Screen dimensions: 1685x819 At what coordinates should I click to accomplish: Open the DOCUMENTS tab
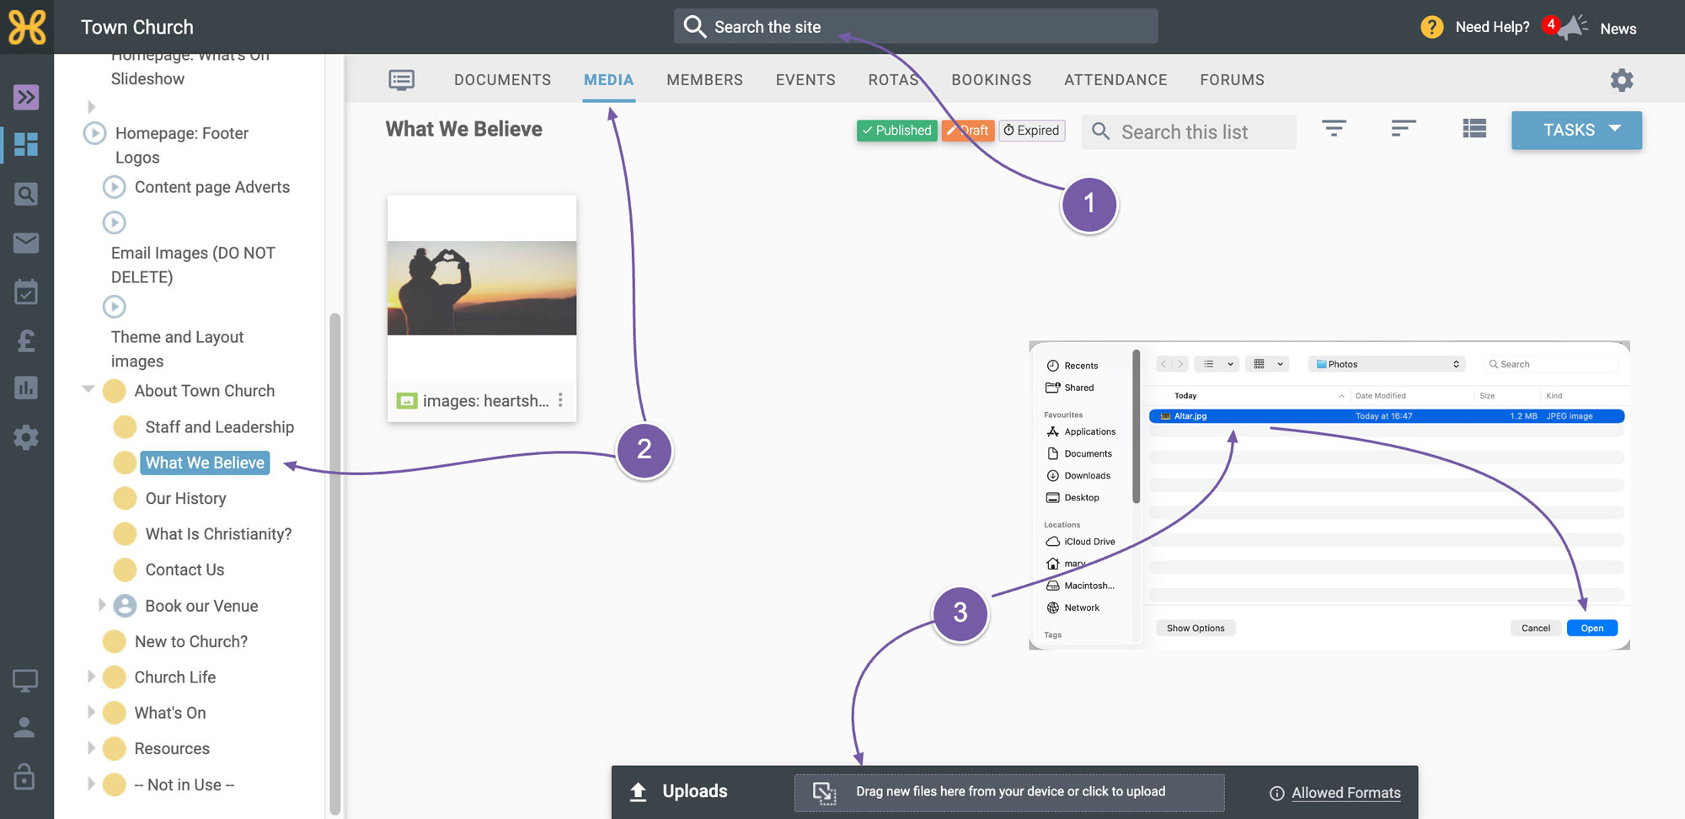pos(502,80)
